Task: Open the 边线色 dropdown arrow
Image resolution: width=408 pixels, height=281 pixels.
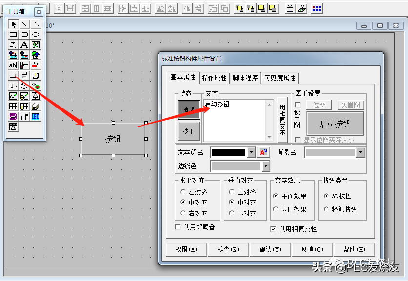Action: 265,166
